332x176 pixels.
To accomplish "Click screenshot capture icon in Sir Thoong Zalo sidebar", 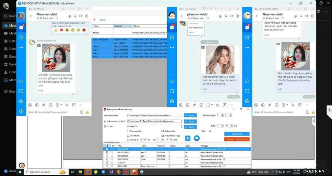I will tap(21, 91).
